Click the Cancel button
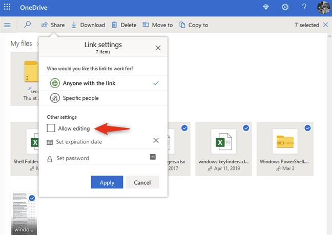Screen dimensions: 332x235 tap(142, 182)
